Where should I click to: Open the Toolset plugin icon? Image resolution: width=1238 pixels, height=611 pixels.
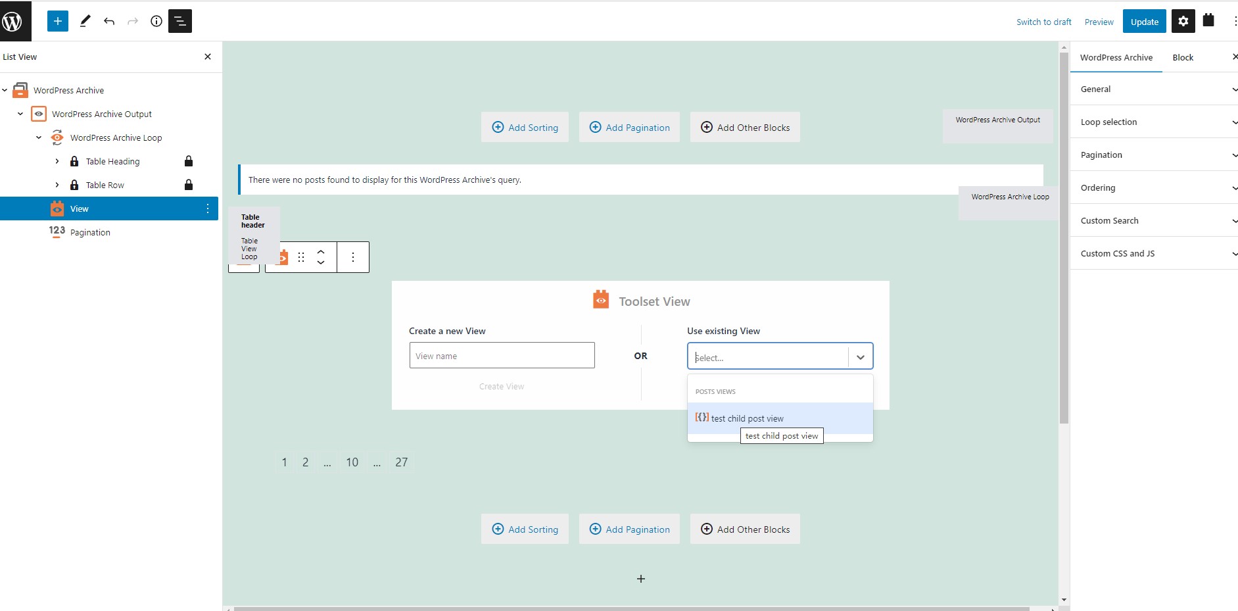point(1208,20)
